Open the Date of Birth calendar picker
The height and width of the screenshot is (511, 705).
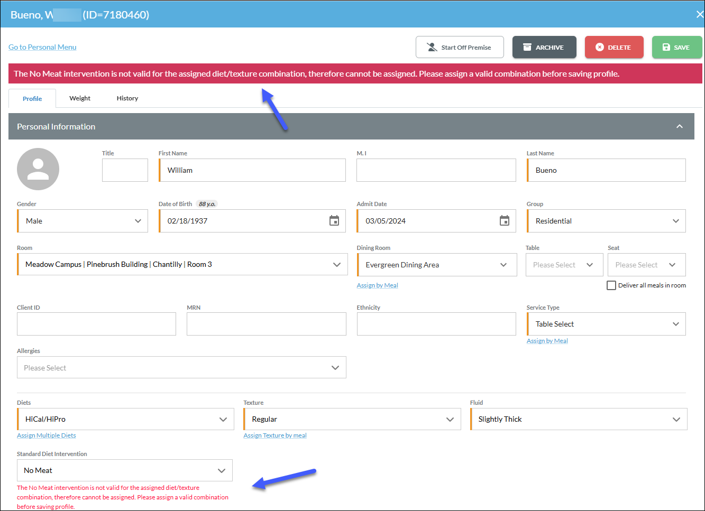(334, 221)
